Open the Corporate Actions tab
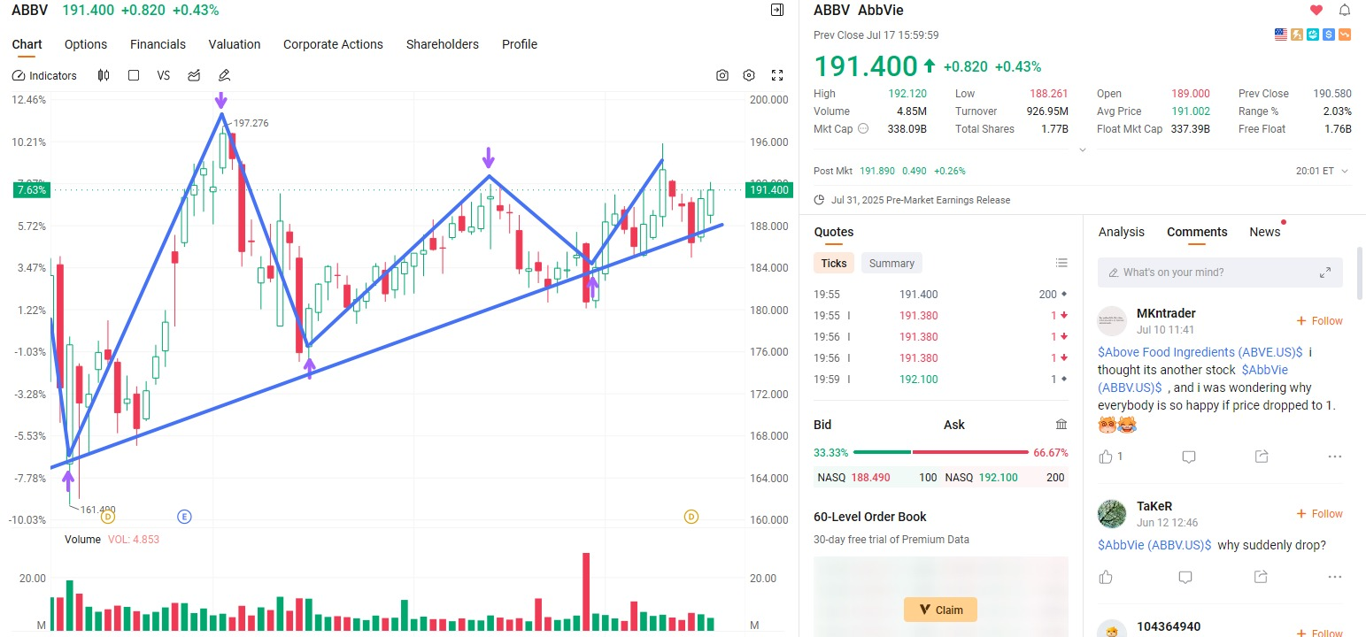The image size is (1366, 637). (333, 44)
